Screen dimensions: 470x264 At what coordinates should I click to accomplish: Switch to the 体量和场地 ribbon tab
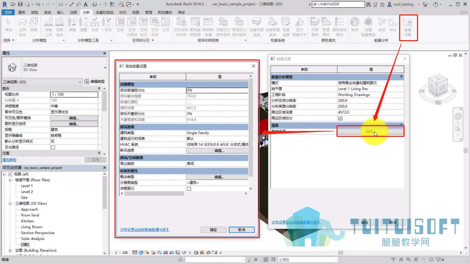[x=104, y=12]
